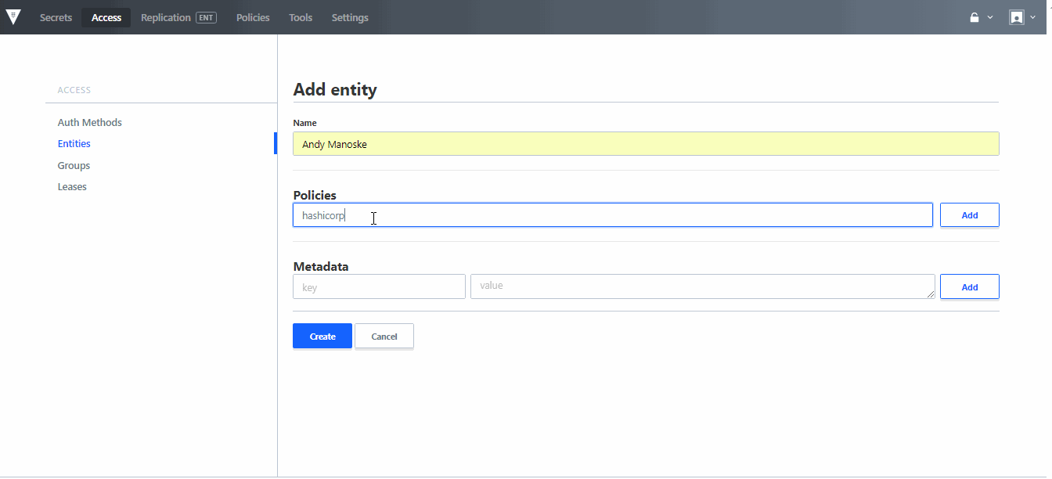Cancel adding the entity
The image size is (1052, 479).
[x=384, y=337]
